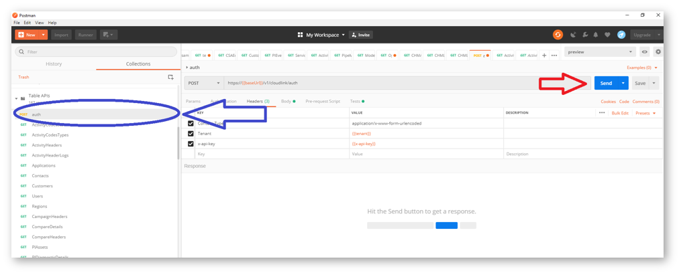Select the Headers (3) tab
Image resolution: width=681 pixels, height=275 pixels.
point(258,101)
